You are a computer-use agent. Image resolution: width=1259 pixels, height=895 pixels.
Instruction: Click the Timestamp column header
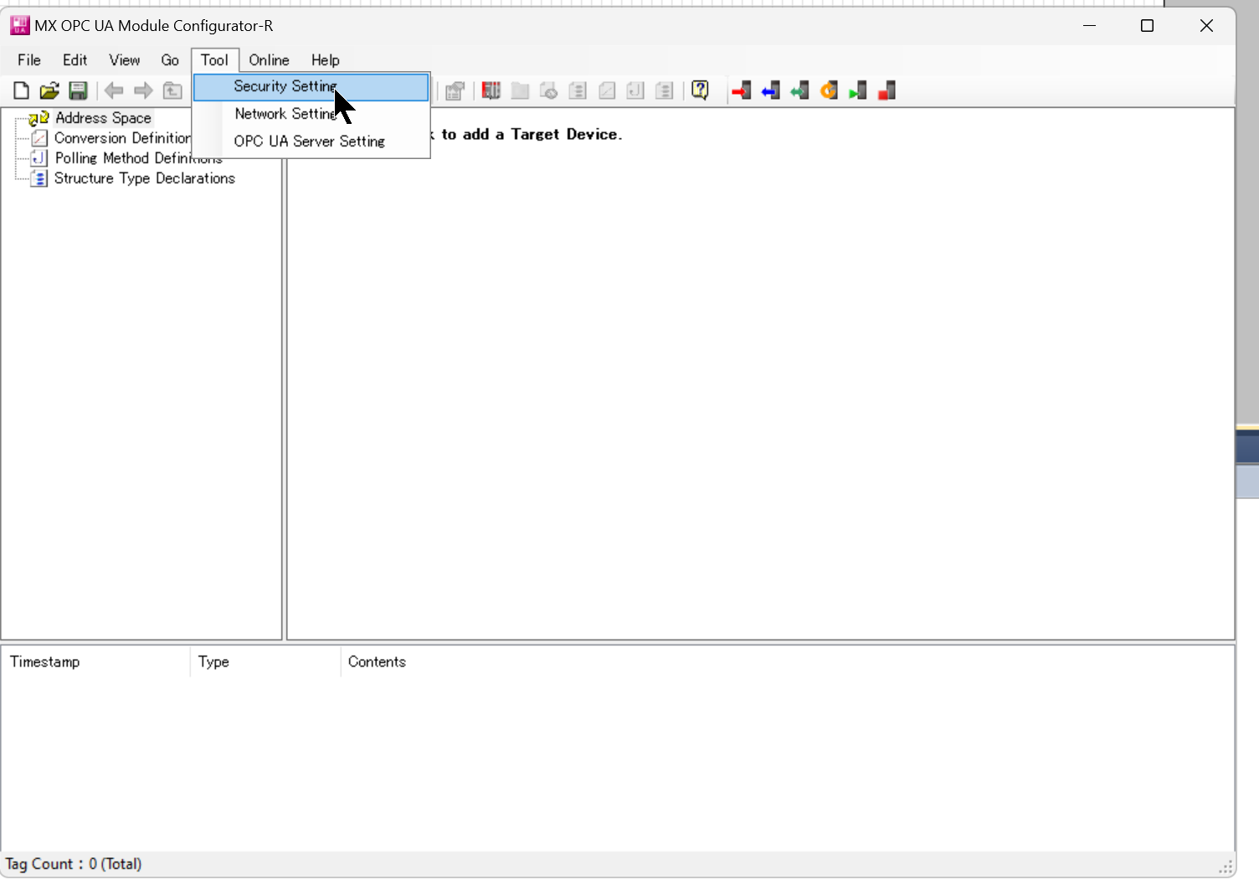point(95,661)
